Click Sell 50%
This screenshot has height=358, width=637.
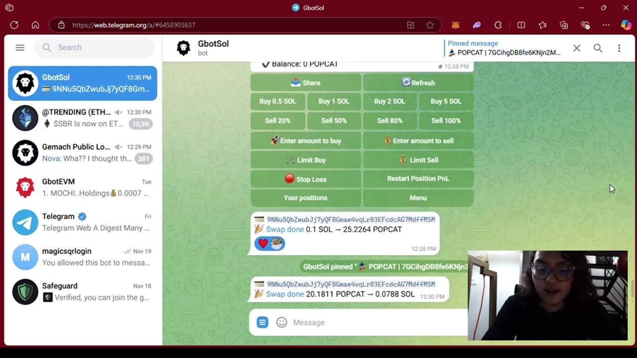334,121
